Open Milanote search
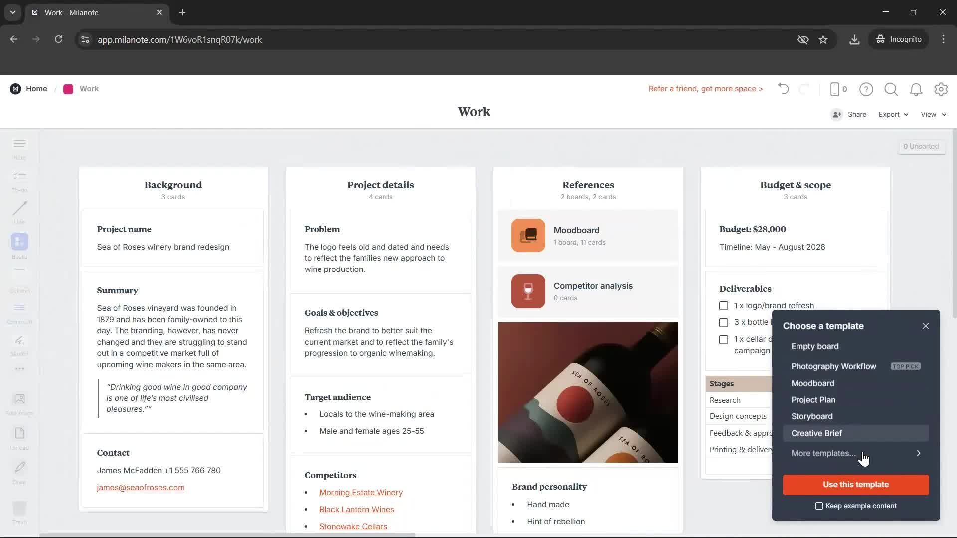Viewport: 957px width, 538px height. (891, 89)
